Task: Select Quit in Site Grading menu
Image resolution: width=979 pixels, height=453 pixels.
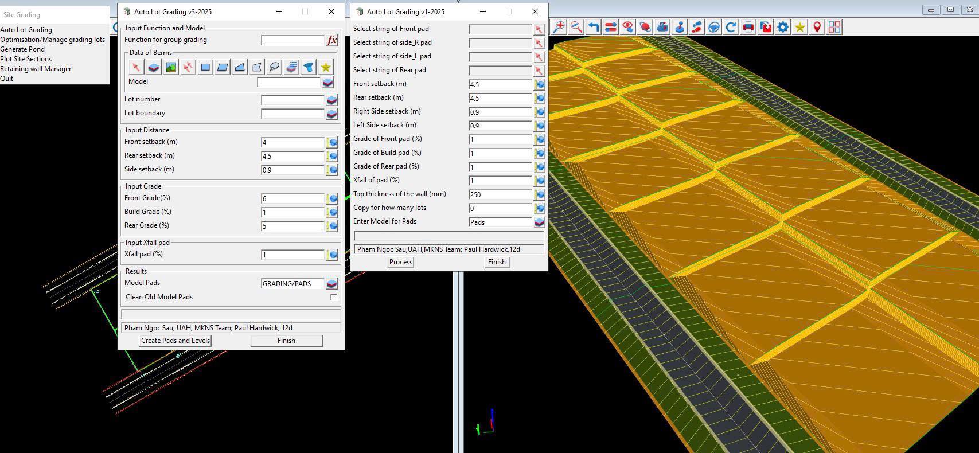Action: click(x=7, y=79)
